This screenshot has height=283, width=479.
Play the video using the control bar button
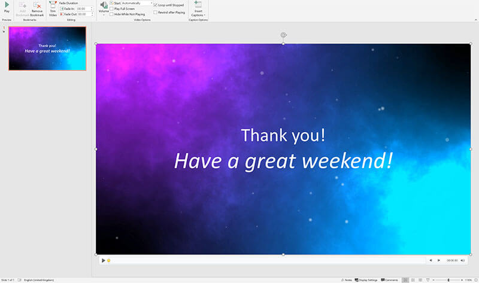(103, 260)
